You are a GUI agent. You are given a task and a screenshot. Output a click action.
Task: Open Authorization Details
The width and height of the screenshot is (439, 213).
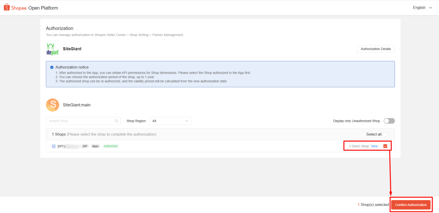375,49
